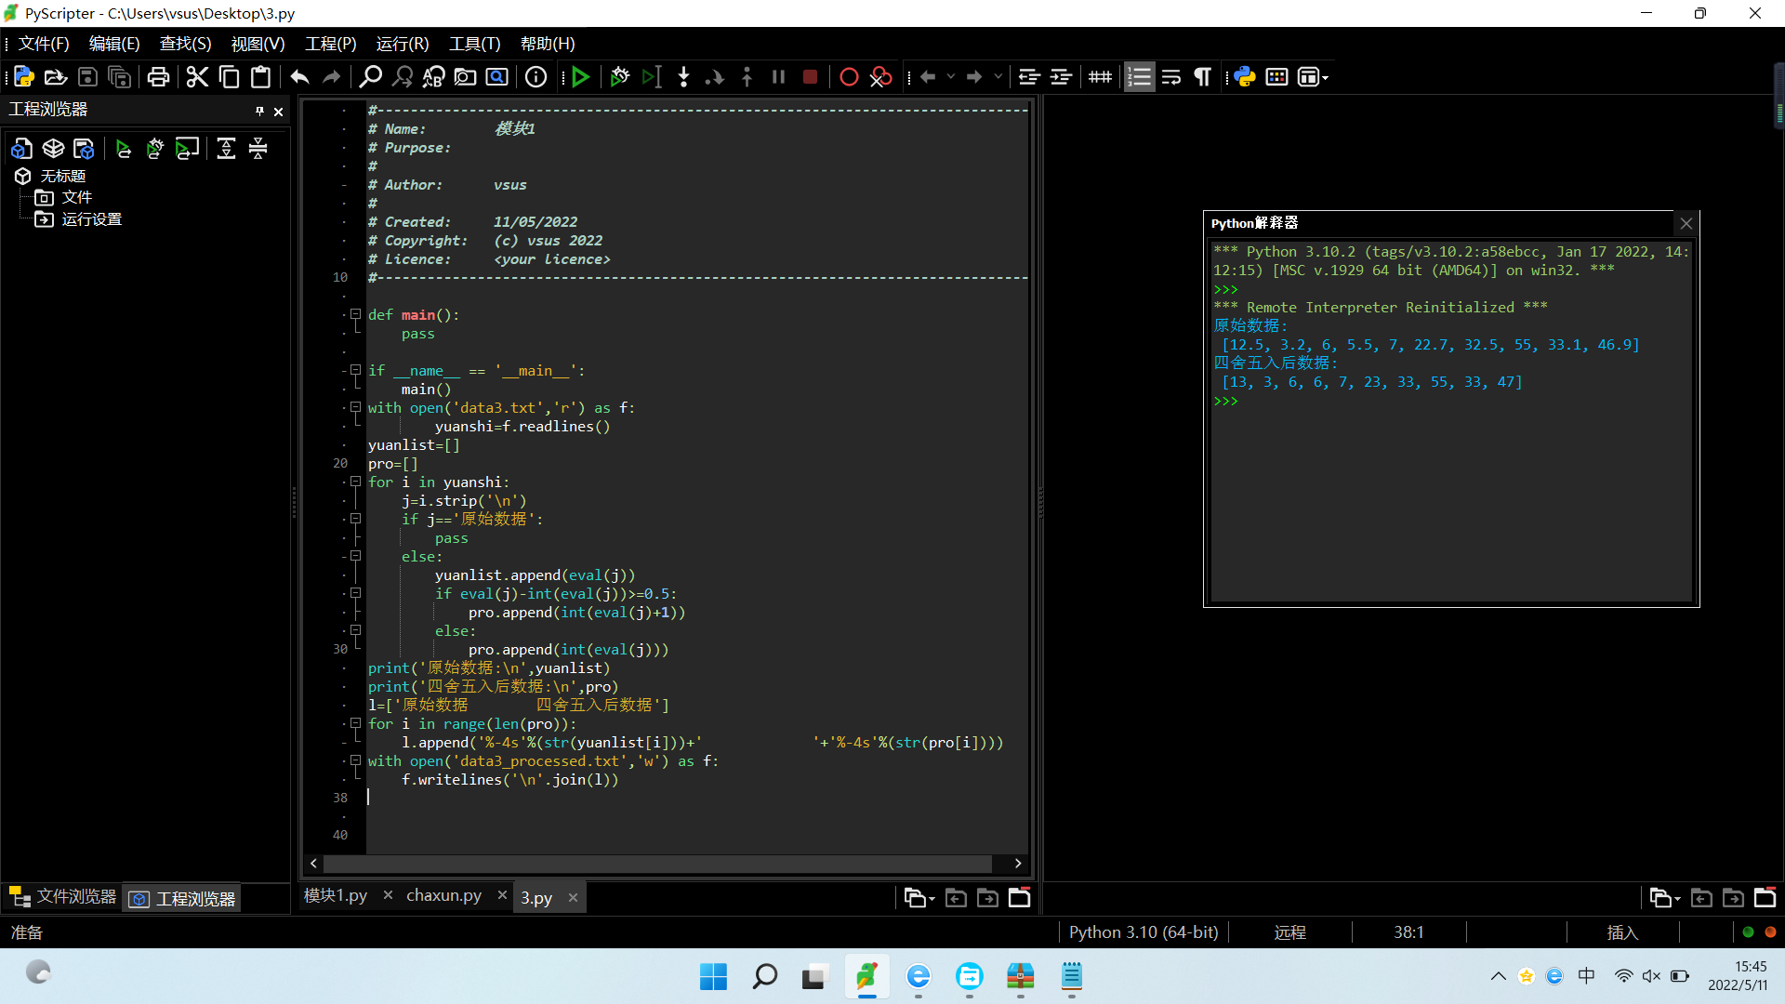Click the Cut scissors icon
The image size is (1785, 1004).
pyautogui.click(x=197, y=77)
